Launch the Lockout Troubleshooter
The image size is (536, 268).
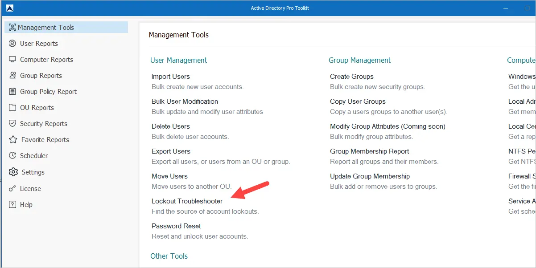(x=187, y=201)
